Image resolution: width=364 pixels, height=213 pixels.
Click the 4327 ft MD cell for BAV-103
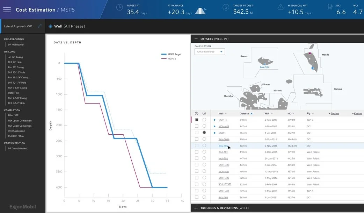(291, 197)
